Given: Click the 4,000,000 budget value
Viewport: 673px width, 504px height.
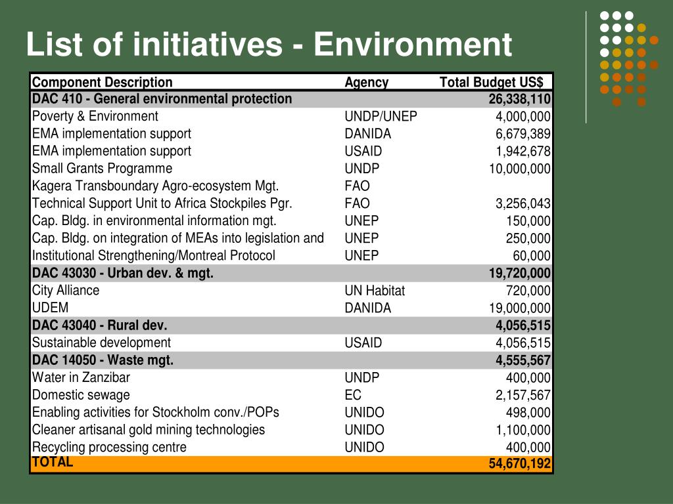Looking at the screenshot, I should click(522, 117).
